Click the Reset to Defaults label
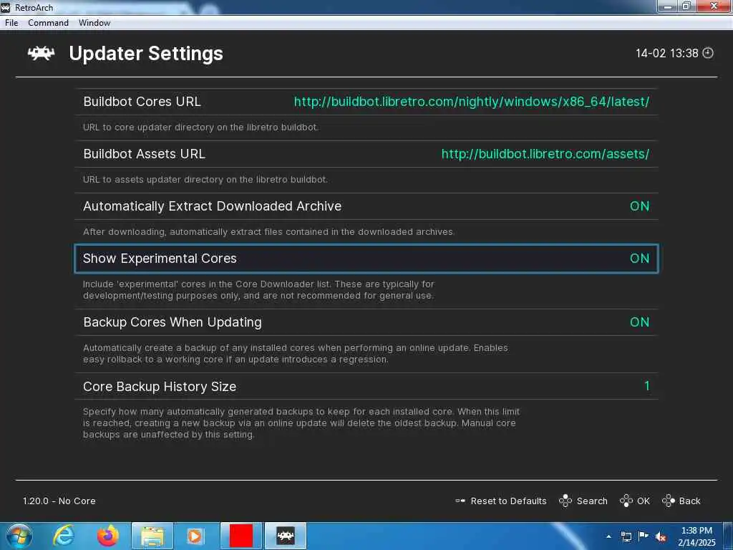The height and width of the screenshot is (550, 733). (509, 501)
